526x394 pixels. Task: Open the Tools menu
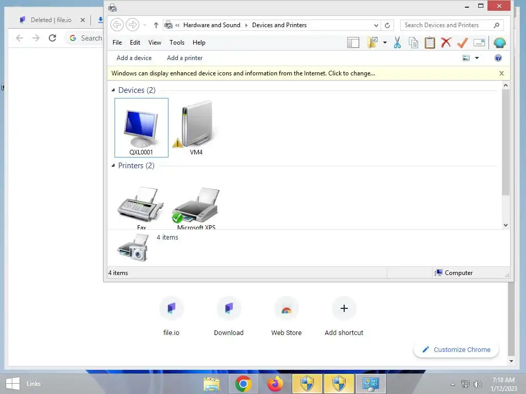tap(177, 43)
